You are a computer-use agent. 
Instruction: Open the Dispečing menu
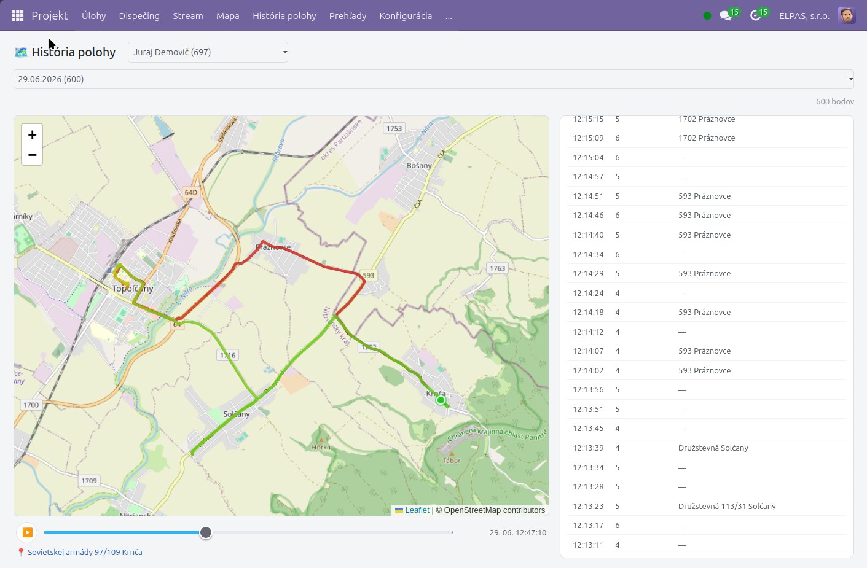pos(139,16)
